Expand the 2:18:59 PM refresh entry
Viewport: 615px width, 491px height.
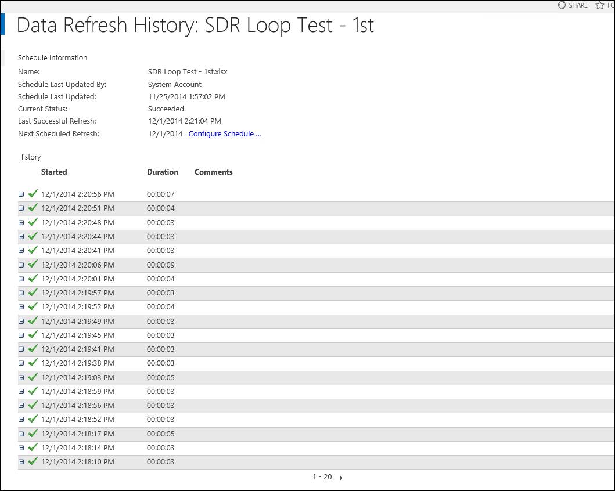21,392
